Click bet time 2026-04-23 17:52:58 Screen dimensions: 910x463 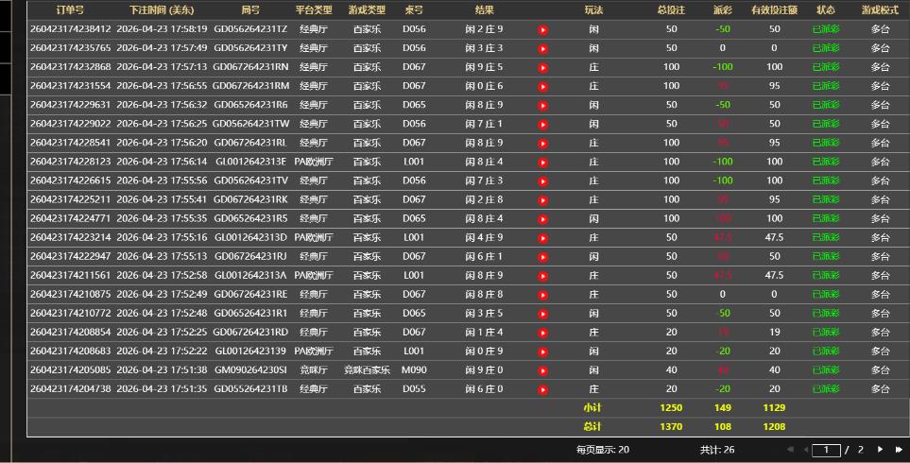tap(162, 275)
